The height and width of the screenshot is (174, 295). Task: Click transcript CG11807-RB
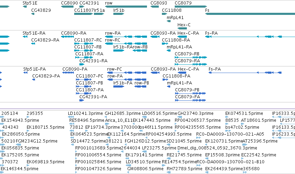pos(88,47)
